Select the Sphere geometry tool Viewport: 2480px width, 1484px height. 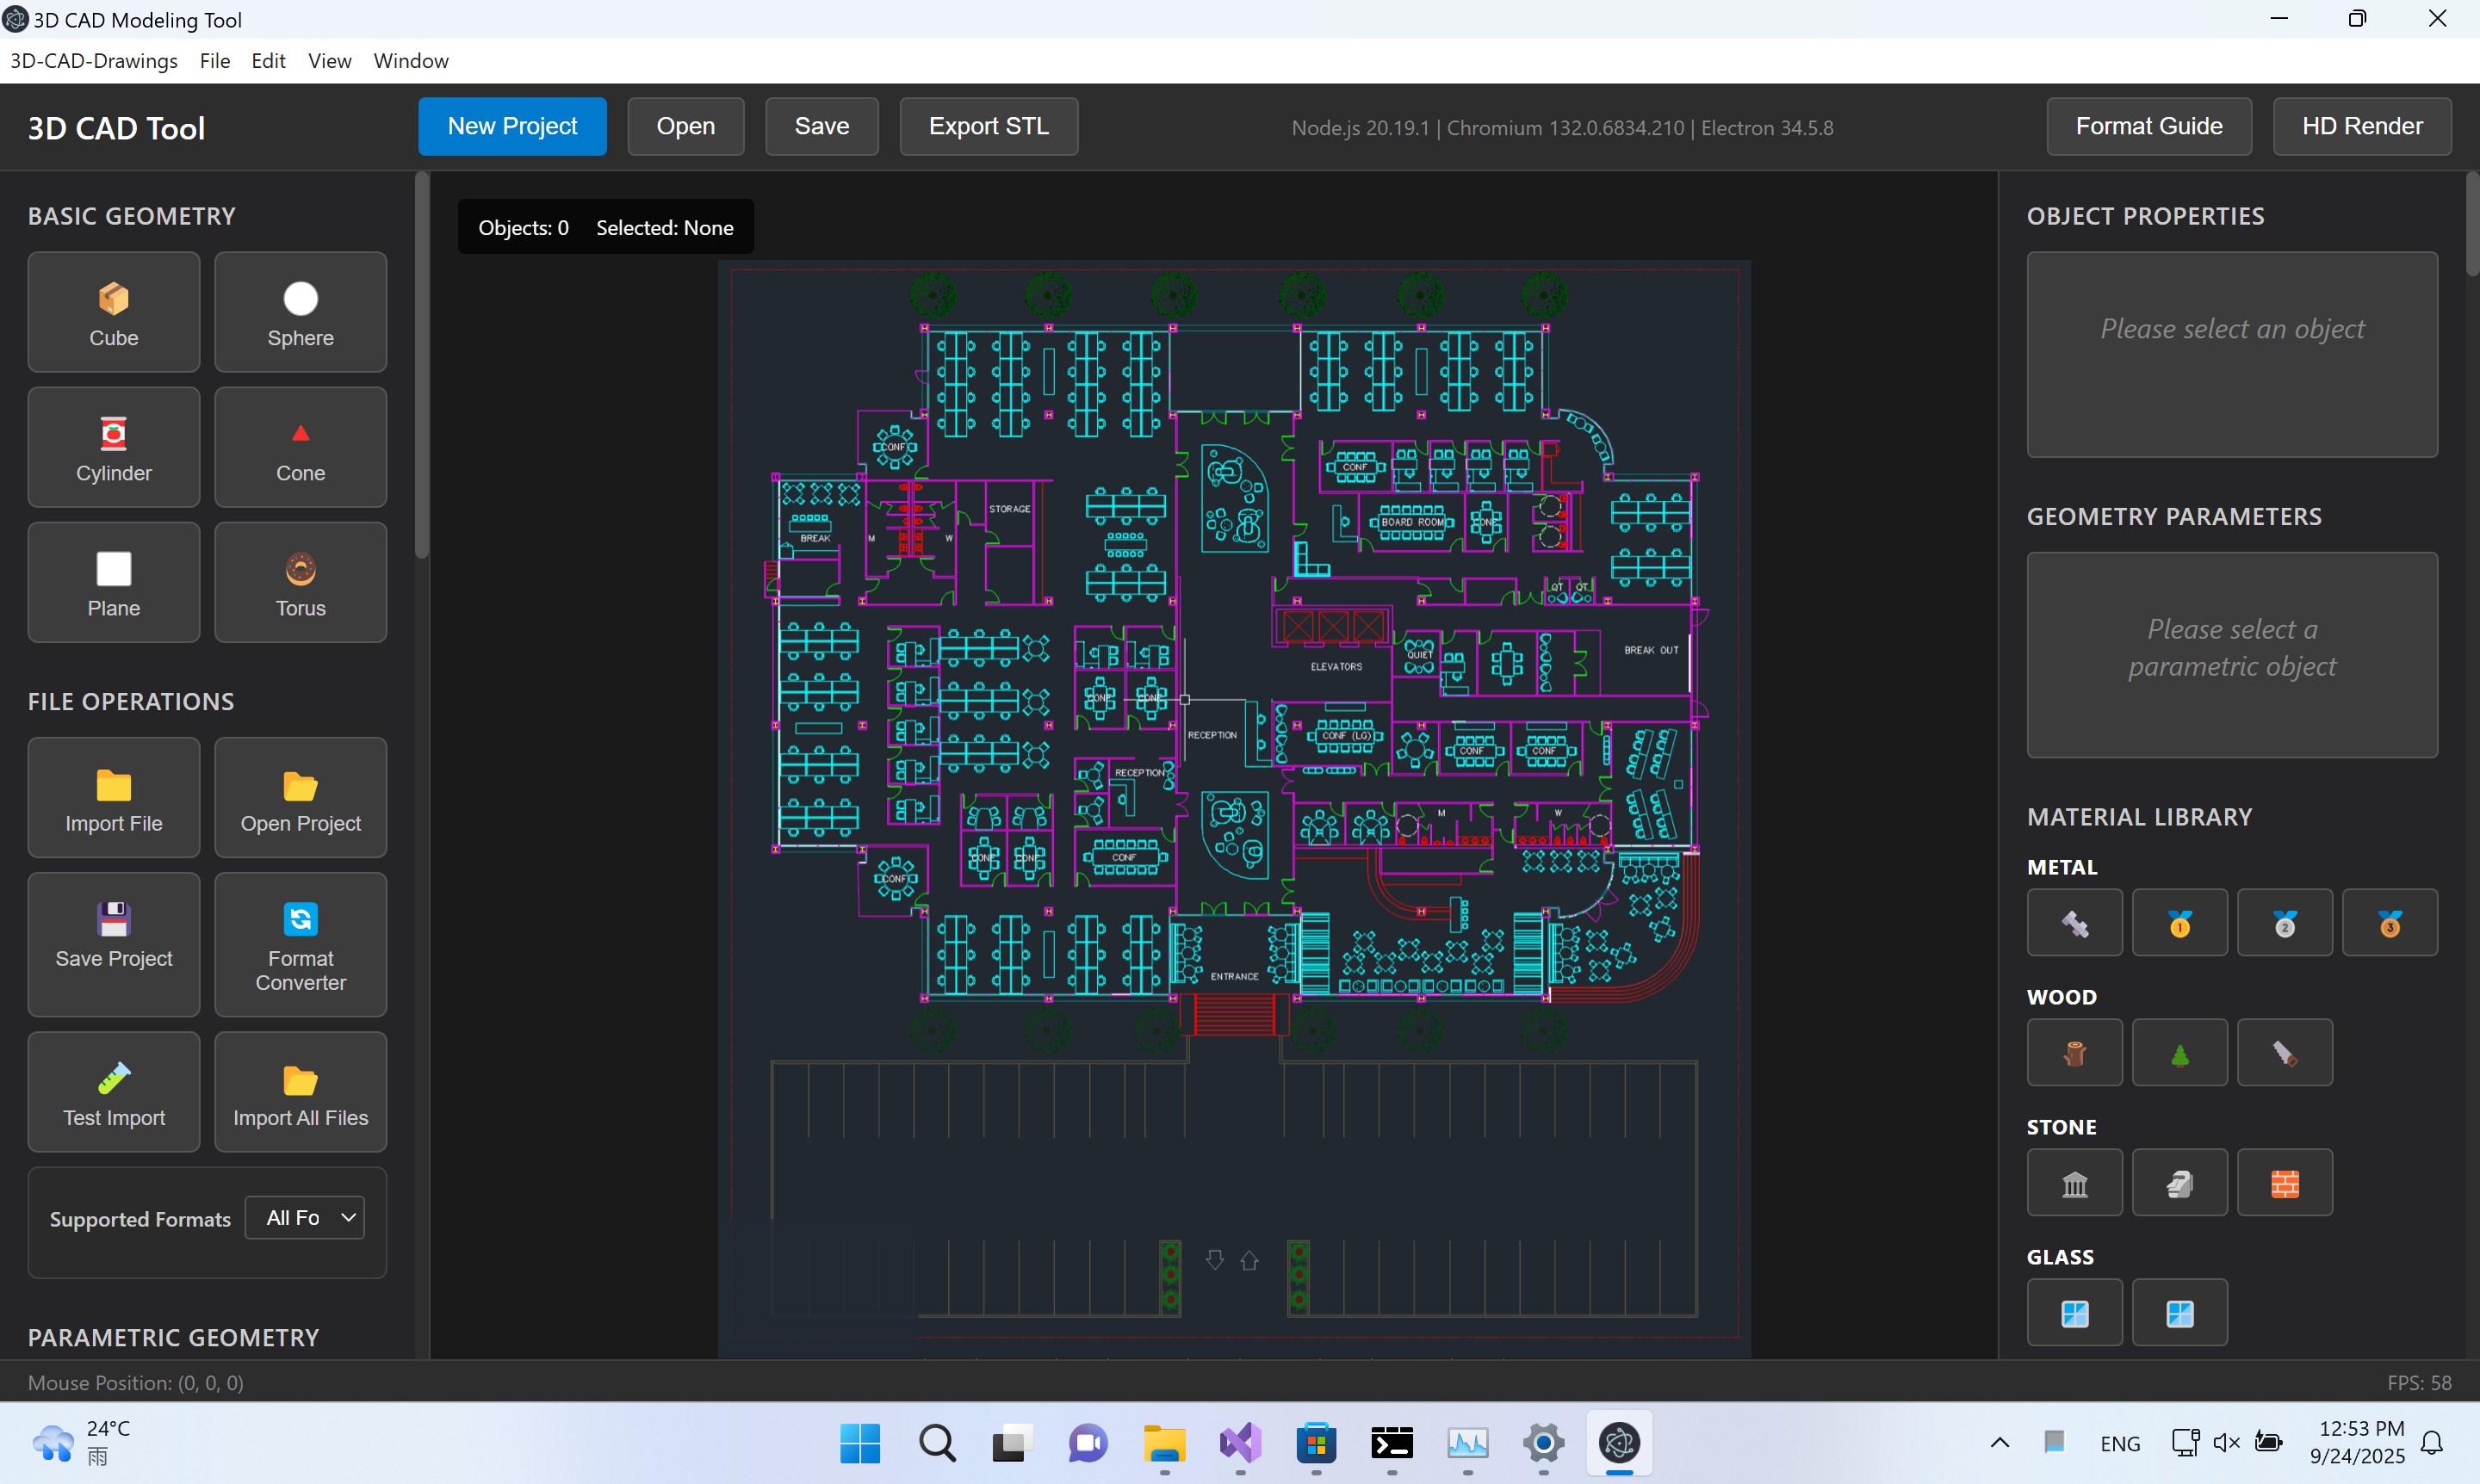(299, 311)
